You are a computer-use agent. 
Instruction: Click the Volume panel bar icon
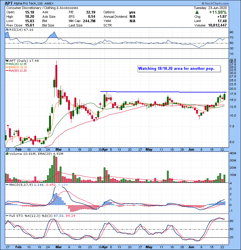(x=7, y=154)
